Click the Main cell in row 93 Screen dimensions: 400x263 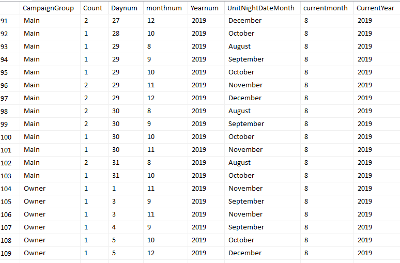pos(32,47)
